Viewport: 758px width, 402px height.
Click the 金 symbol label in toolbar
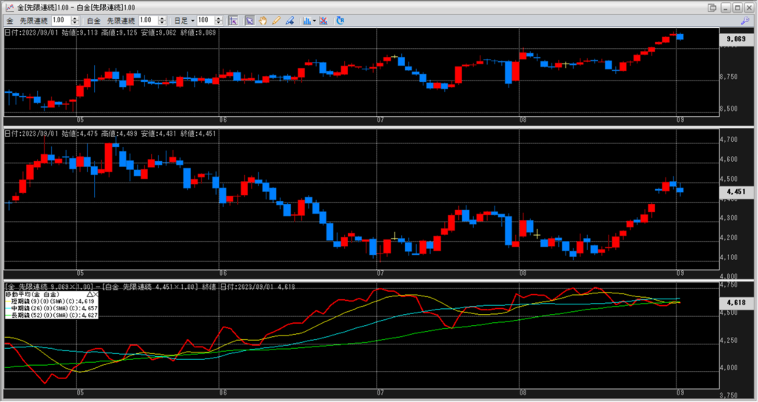coord(9,20)
